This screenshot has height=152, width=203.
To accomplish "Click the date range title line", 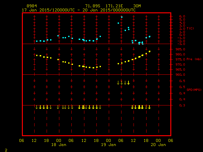I will (x=79, y=10).
